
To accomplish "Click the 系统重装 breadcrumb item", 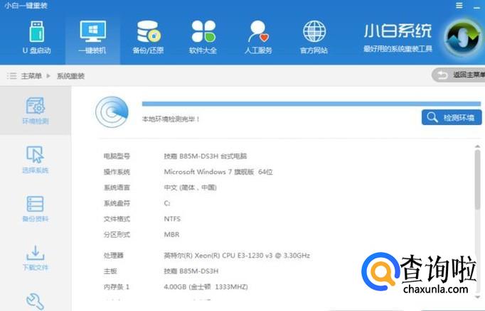I will (70, 76).
